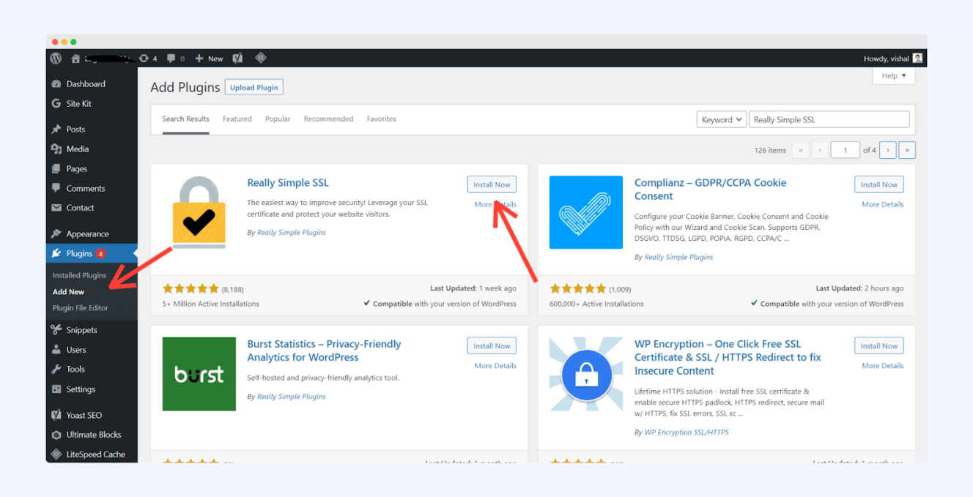Viewport: 973px width, 497px height.
Task: Open the Keyword search type dropdown
Action: coord(722,120)
